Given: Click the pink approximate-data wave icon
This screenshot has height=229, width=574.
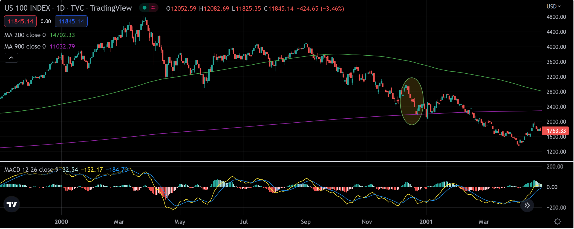Looking at the screenshot, I should [153, 8].
